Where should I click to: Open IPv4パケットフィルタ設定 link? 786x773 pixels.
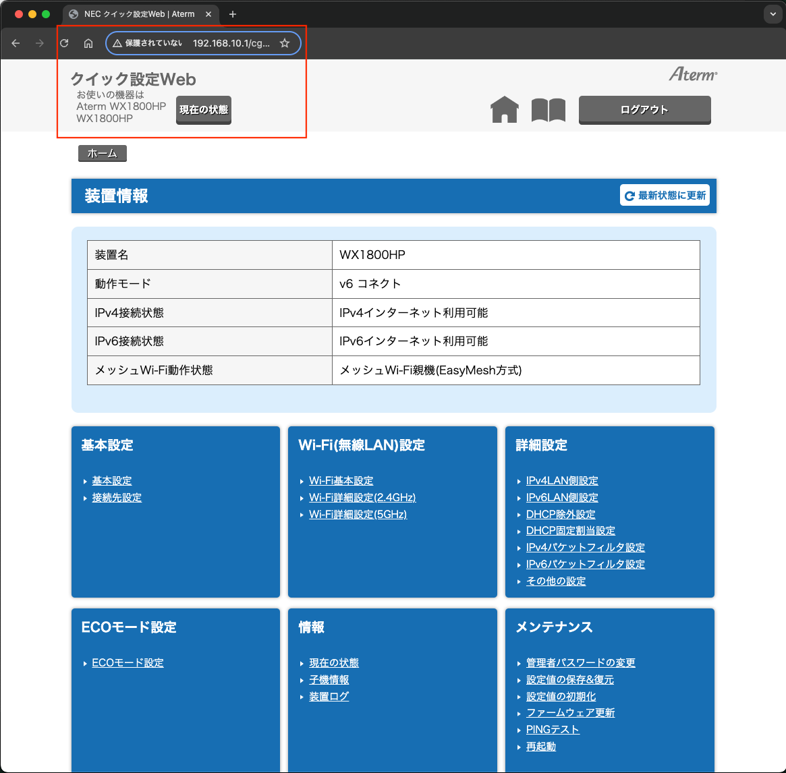(x=586, y=548)
